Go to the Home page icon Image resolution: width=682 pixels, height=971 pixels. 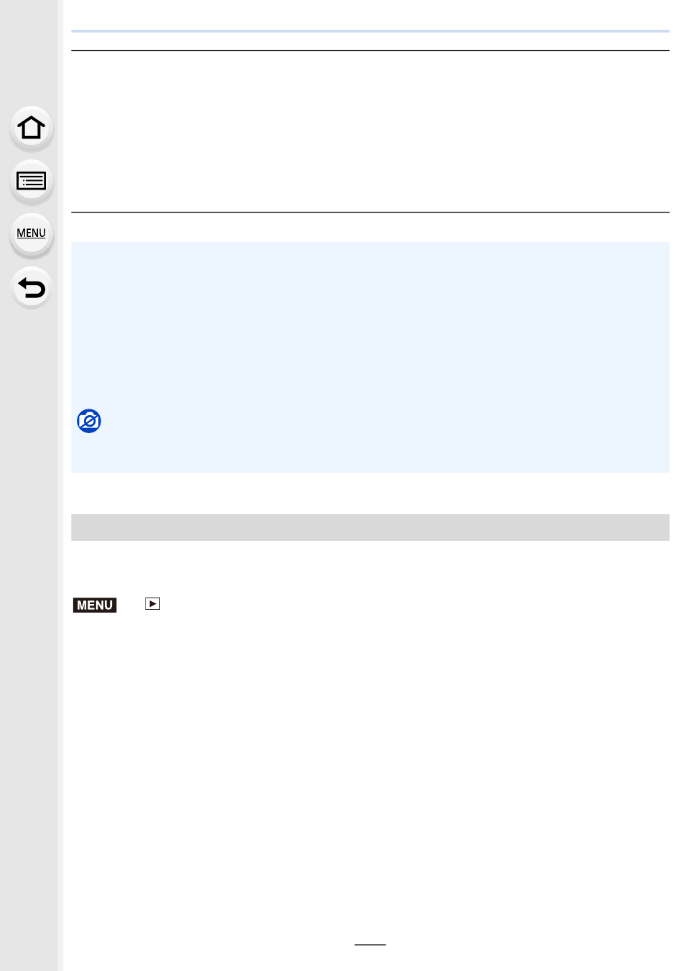click(31, 128)
